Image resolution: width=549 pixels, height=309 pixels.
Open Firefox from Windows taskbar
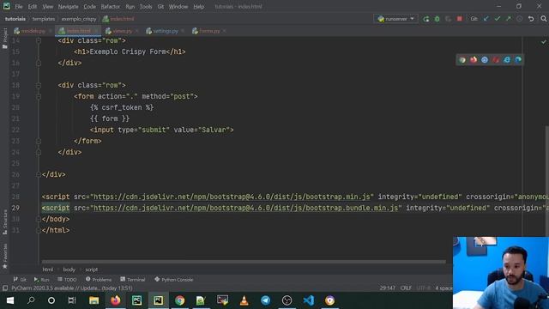(x=116, y=300)
